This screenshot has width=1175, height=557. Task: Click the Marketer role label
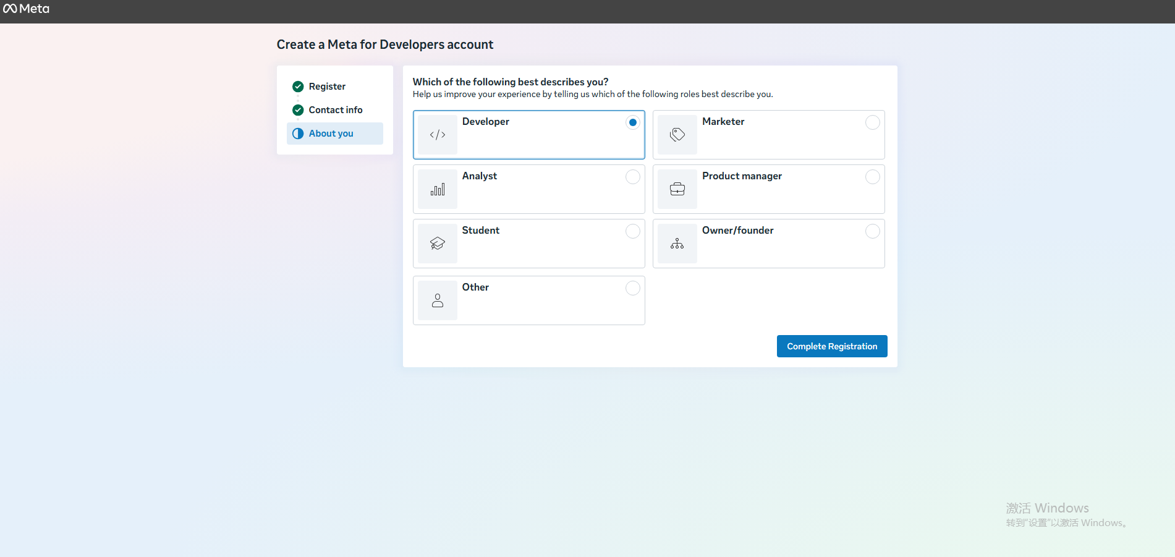coord(723,122)
